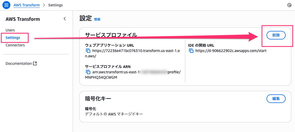Click the AWS Transform sidebar title
This screenshot has height=132, width=295.
tap(23, 19)
